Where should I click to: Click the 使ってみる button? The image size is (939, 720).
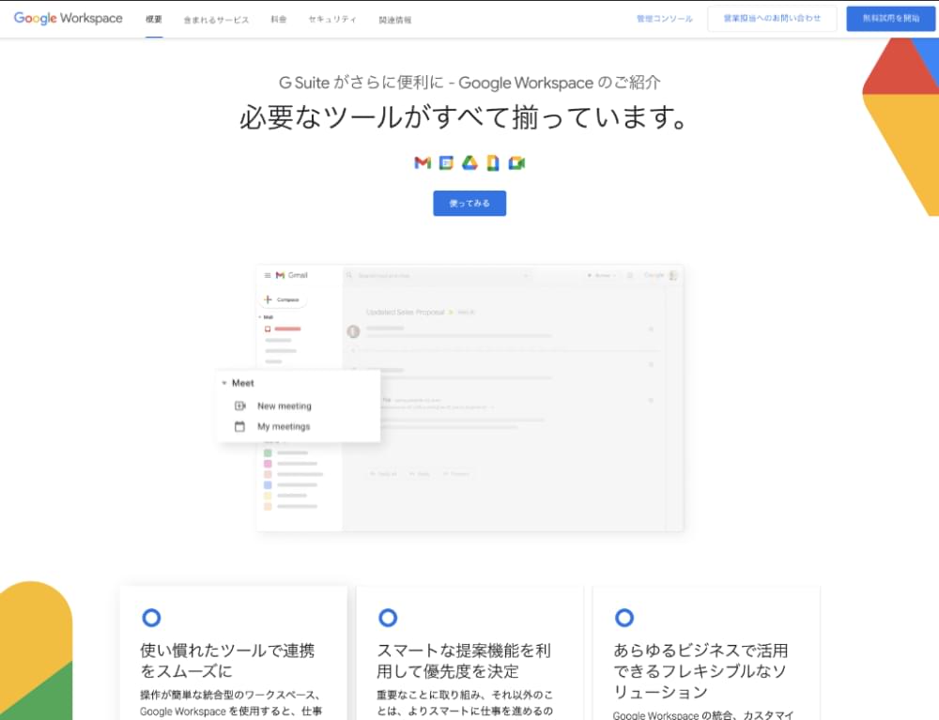pyautogui.click(x=469, y=203)
